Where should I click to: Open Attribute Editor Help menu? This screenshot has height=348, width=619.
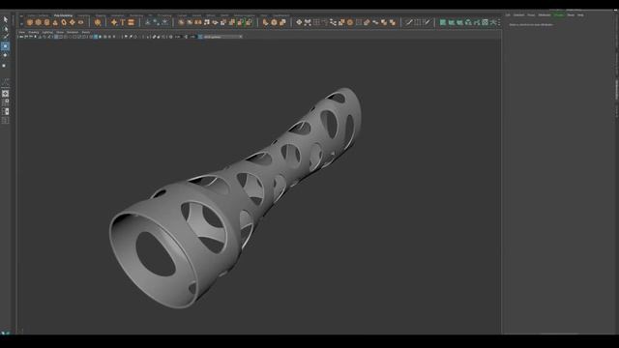coord(580,15)
